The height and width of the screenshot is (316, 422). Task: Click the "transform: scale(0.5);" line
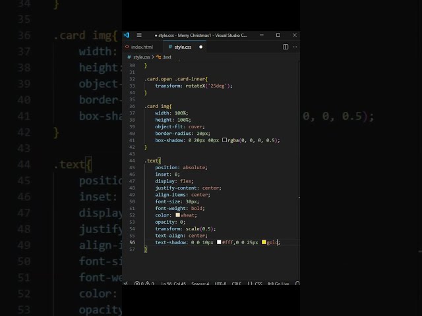185,228
